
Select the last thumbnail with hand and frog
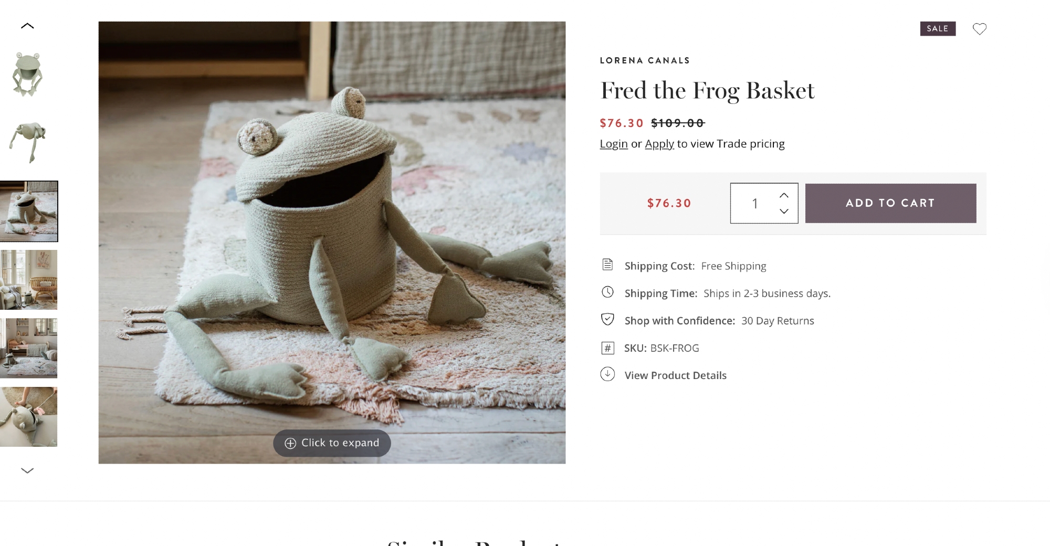coord(29,417)
